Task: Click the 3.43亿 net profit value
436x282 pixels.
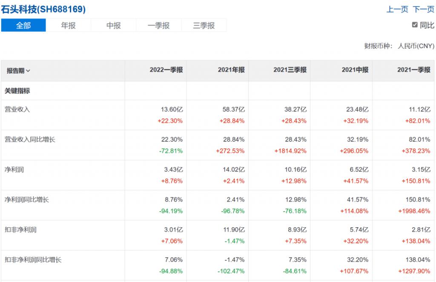Action: [x=174, y=170]
